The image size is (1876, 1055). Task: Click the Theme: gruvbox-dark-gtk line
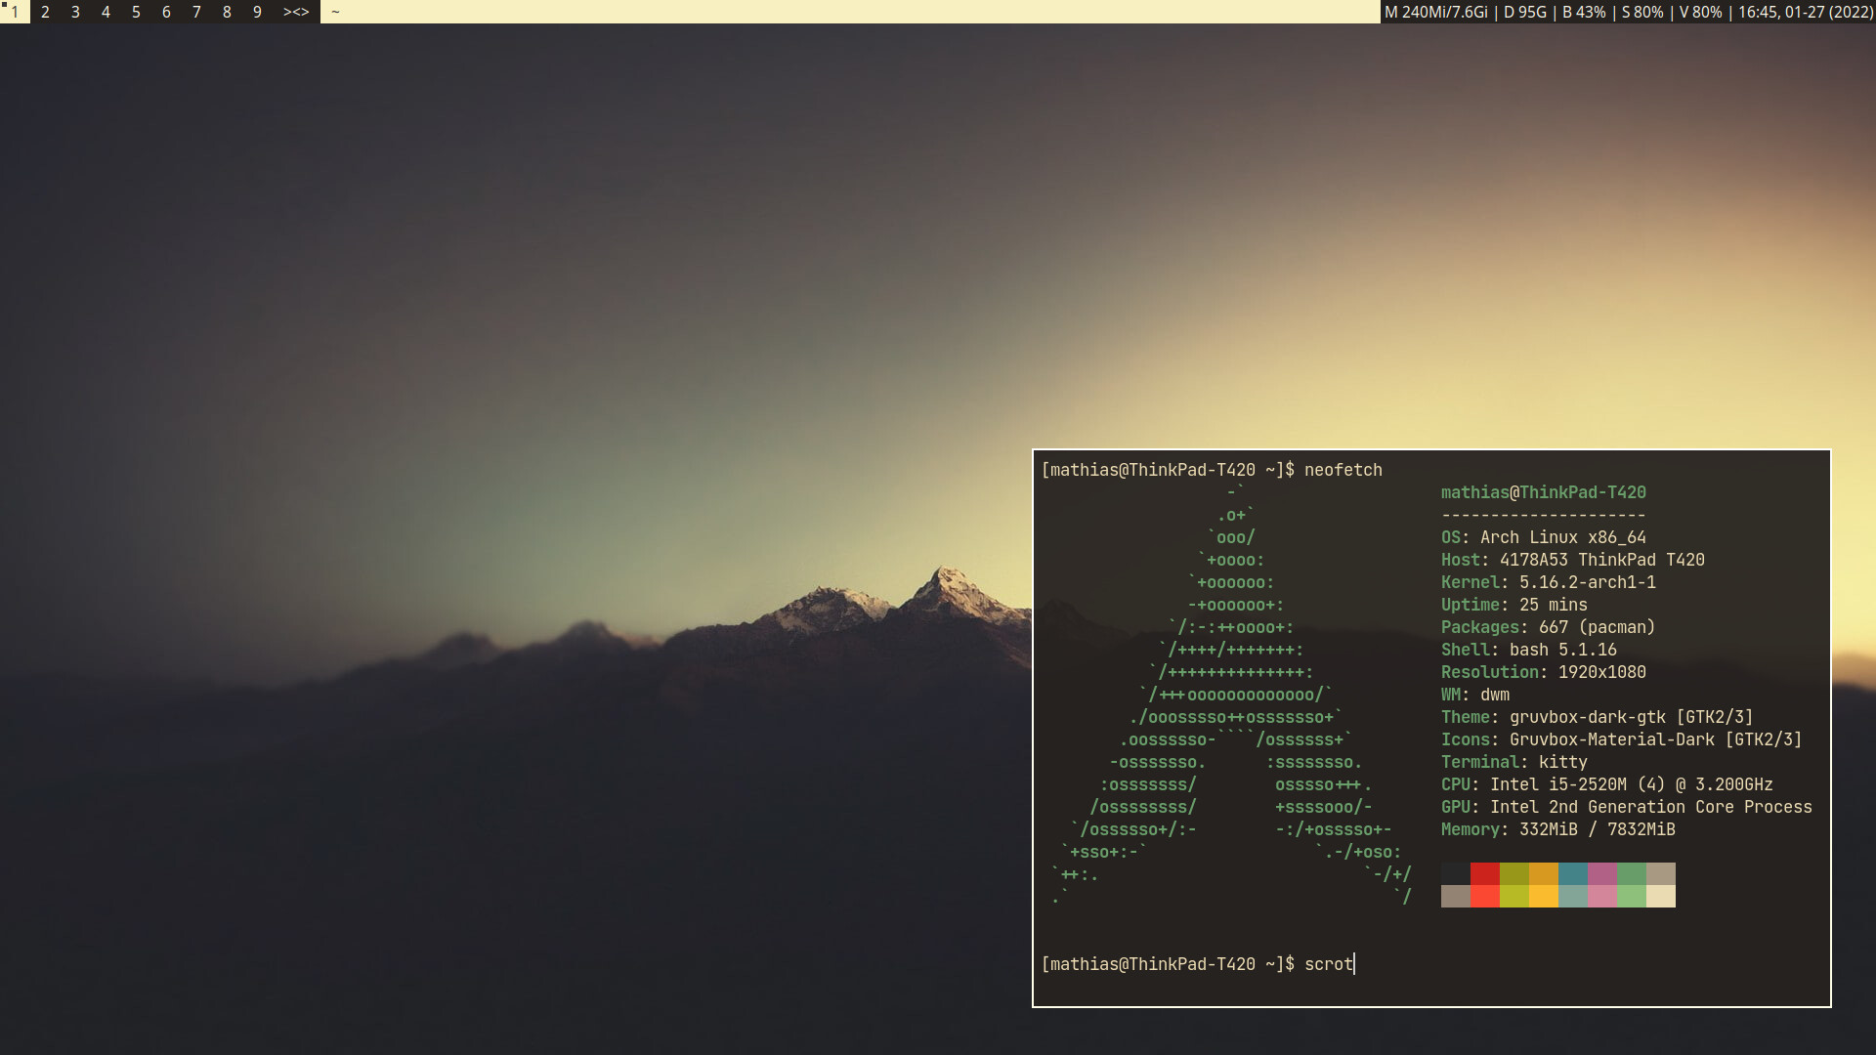[x=1597, y=717]
